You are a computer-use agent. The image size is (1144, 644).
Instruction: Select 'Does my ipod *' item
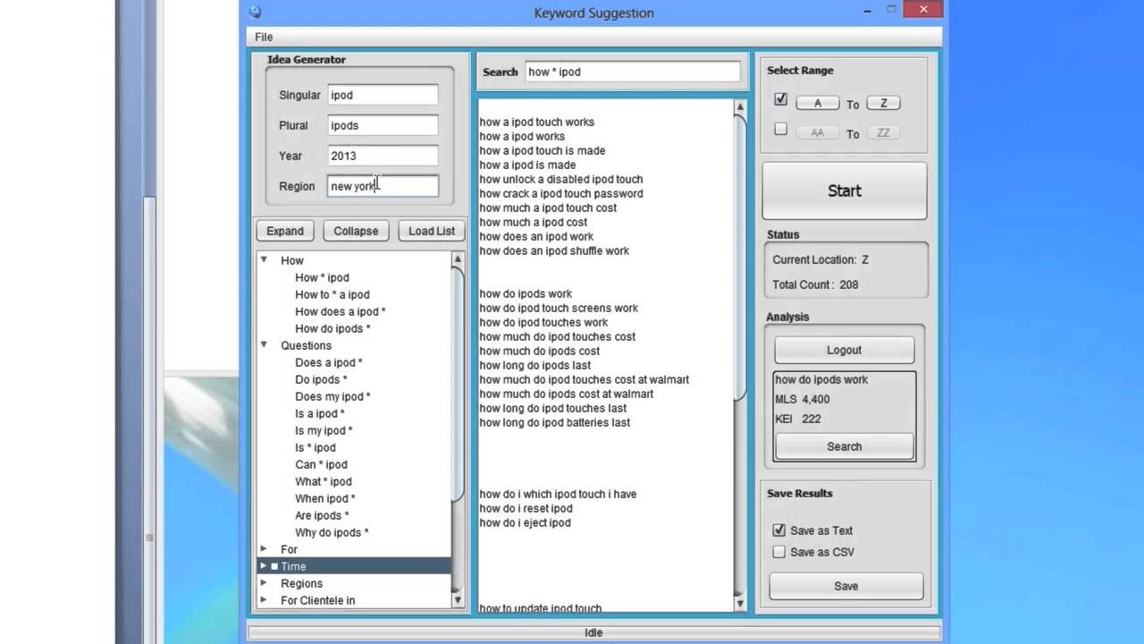click(x=332, y=396)
